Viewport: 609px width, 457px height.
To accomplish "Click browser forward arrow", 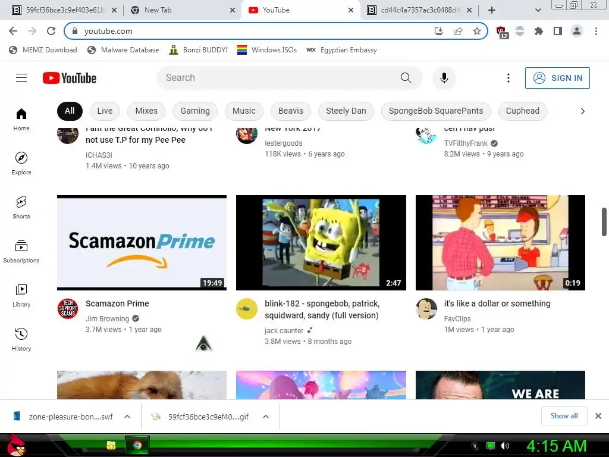I will (x=32, y=31).
